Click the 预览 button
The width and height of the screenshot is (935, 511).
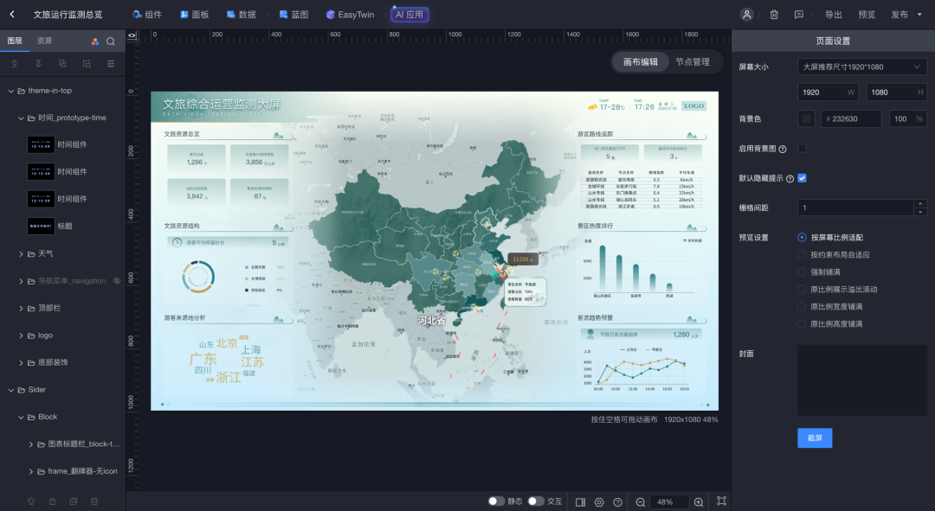867,15
